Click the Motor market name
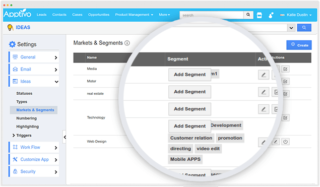Image resolution: width=320 pixels, height=187 pixels. pos(91,81)
